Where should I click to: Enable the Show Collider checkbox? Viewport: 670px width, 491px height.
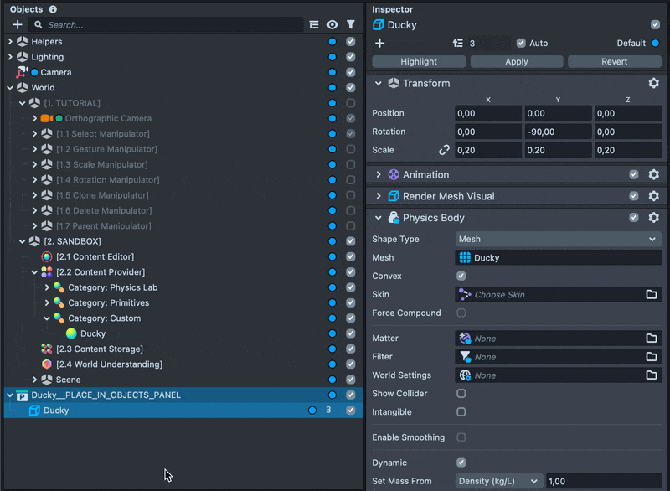[x=461, y=394]
